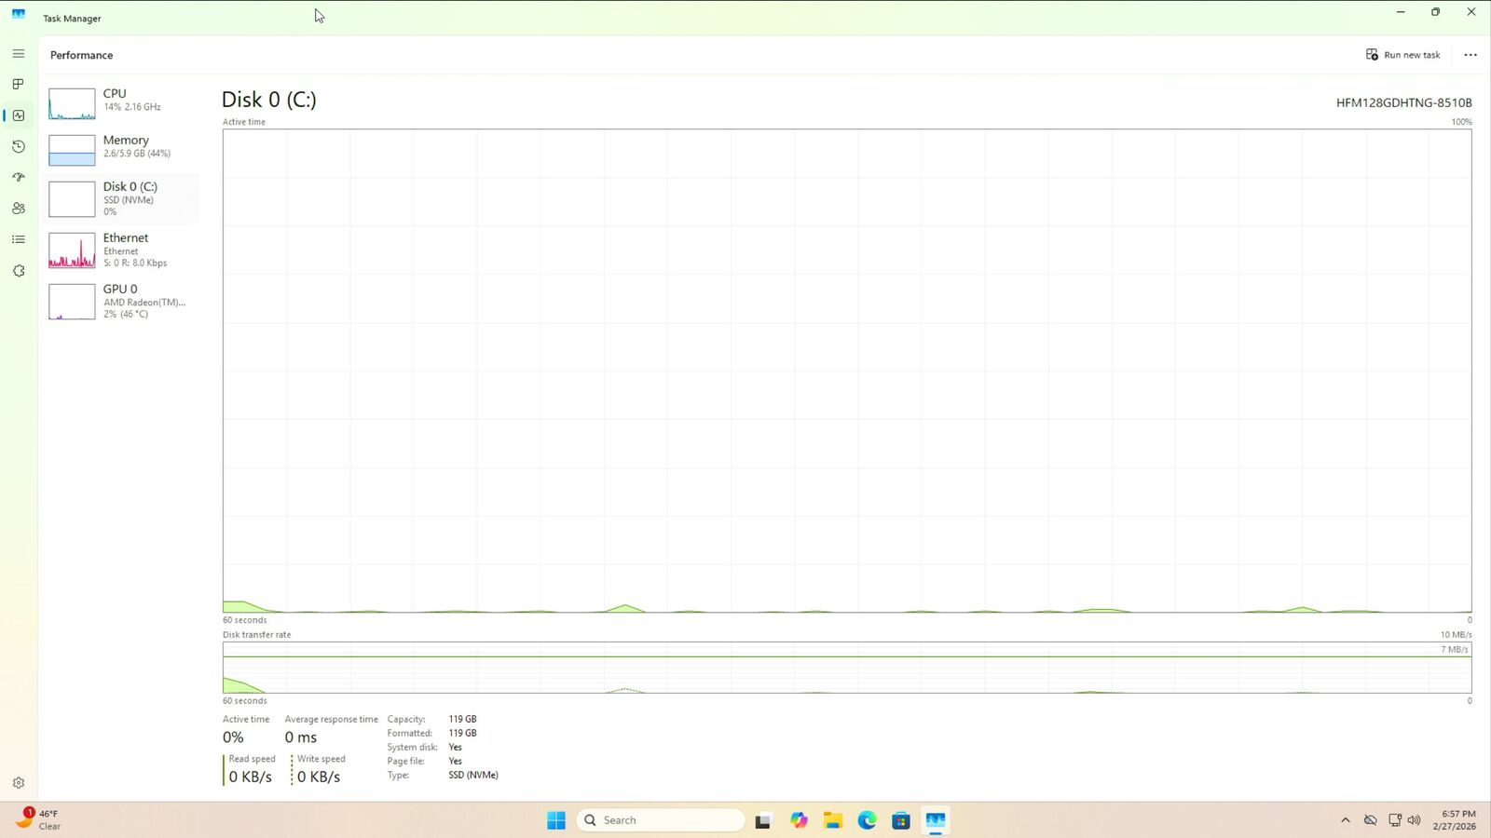The width and height of the screenshot is (1491, 838).
Task: Open the Windows Start menu
Action: (x=556, y=820)
